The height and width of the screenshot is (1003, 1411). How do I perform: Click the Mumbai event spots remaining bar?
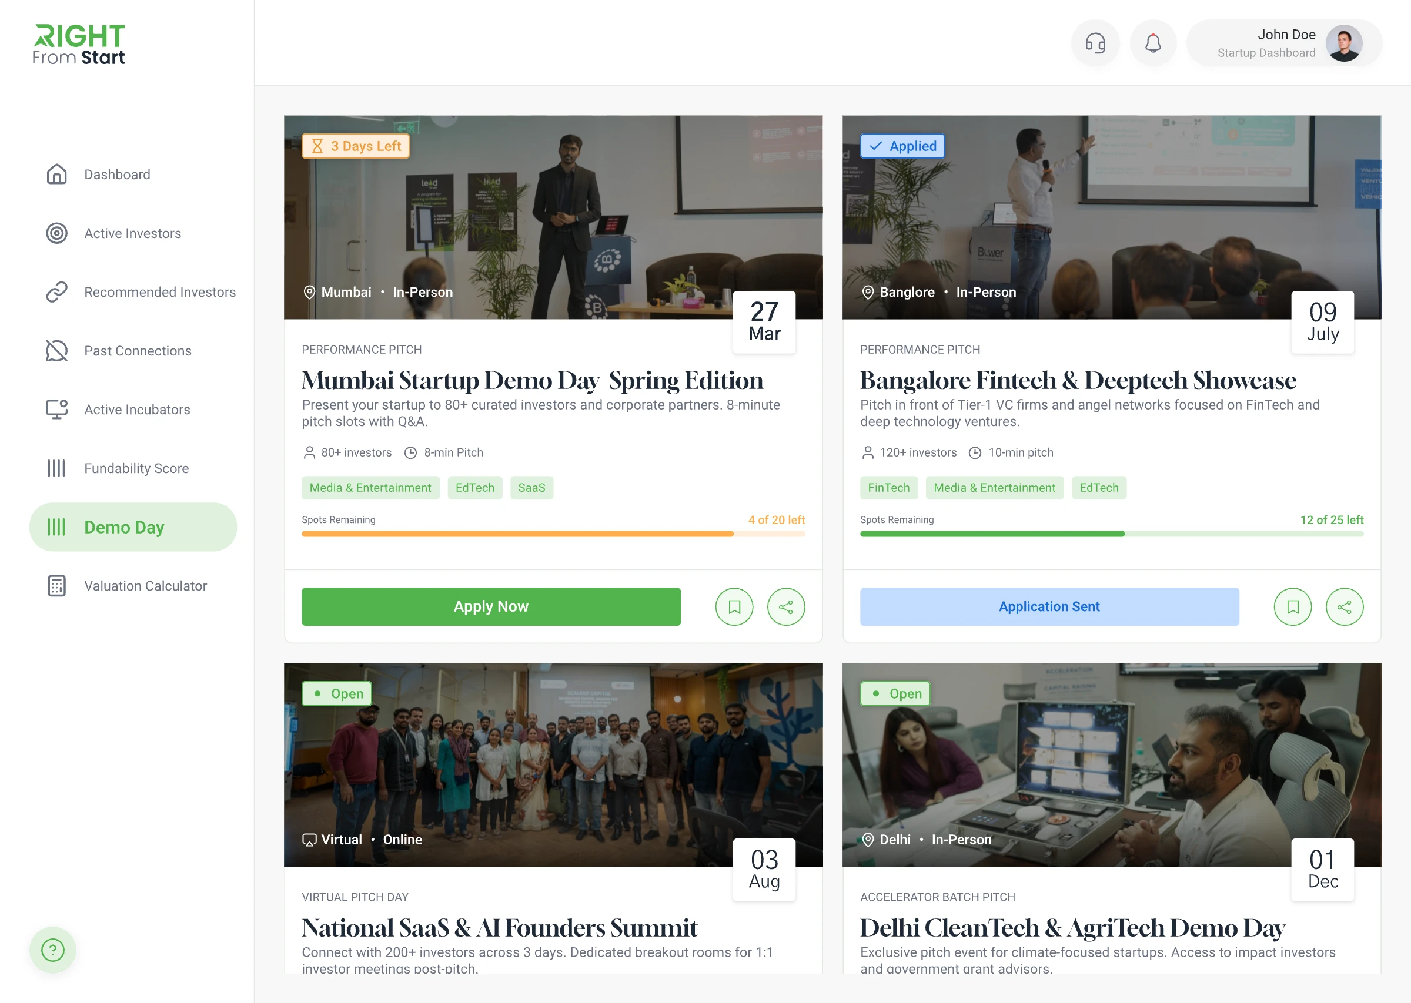pos(553,534)
